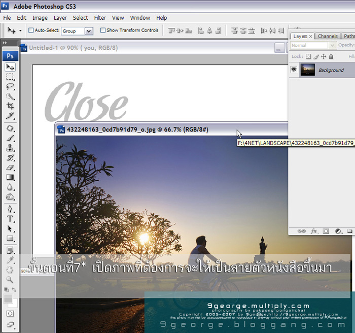The height and width of the screenshot is (333, 355).
Task: Select the Crop tool
Action: point(10,106)
